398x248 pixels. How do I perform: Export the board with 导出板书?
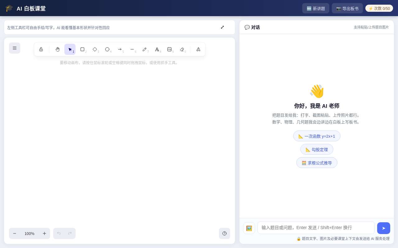[347, 8]
